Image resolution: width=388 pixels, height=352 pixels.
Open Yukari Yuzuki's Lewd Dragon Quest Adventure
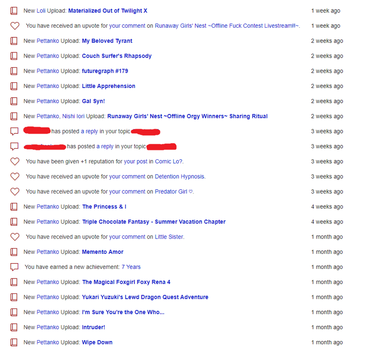pos(145,297)
